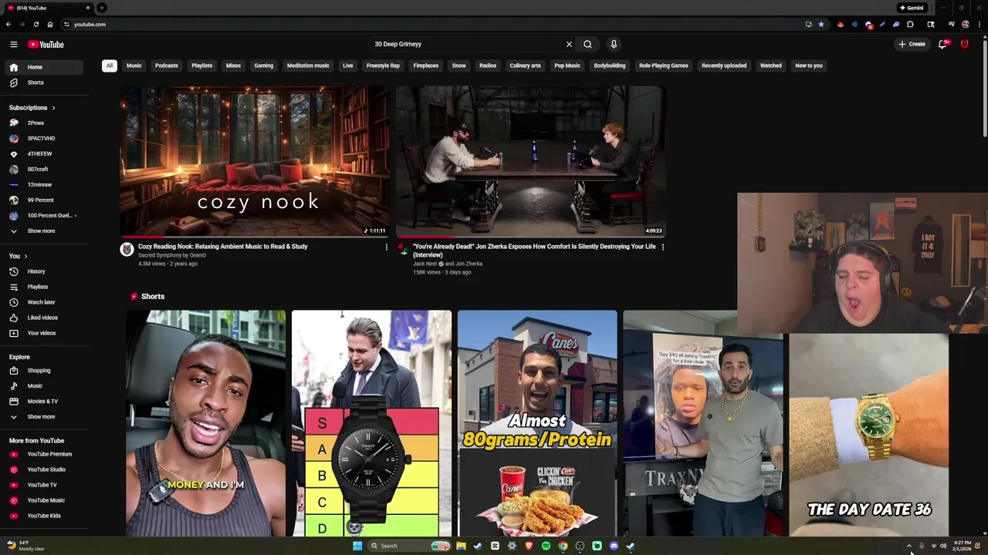
Task: Click the YouTube logo
Action: click(x=46, y=45)
